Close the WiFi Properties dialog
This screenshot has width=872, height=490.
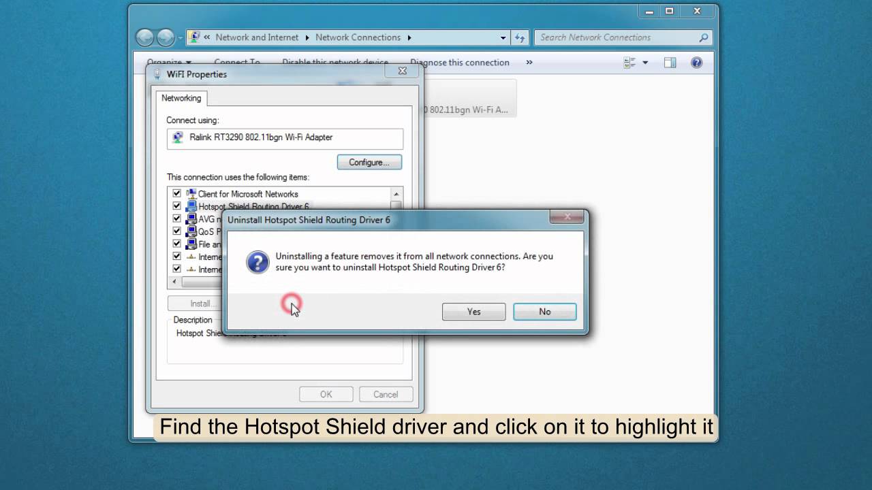click(x=402, y=71)
